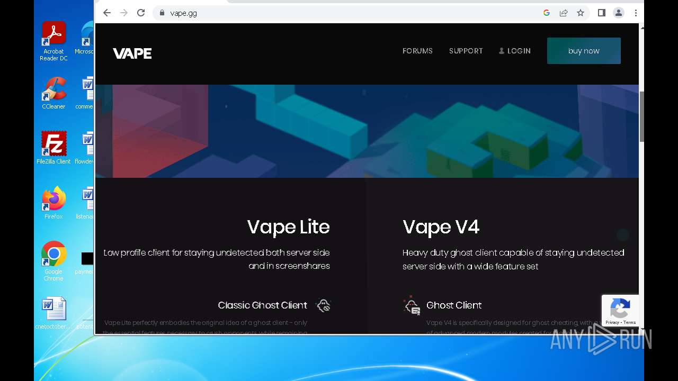The width and height of the screenshot is (678, 381).
Task: Click the padlock site info icon
Action: tap(162, 13)
